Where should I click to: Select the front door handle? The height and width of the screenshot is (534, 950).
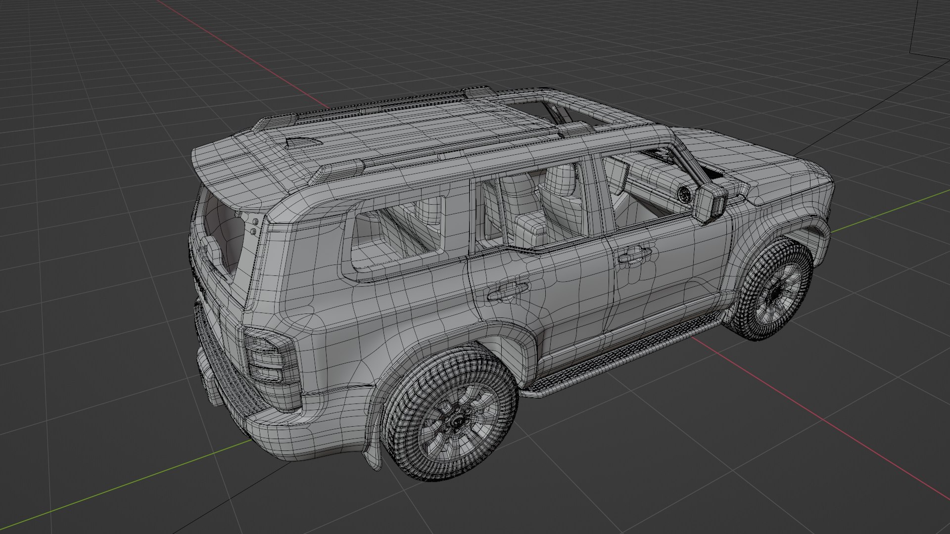pyautogui.click(x=635, y=256)
